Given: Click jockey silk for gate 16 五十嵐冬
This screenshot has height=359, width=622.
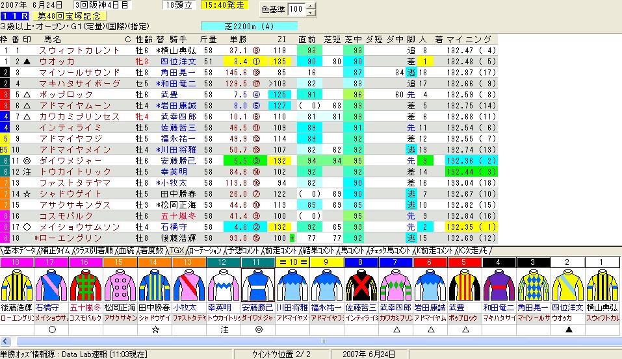Looking at the screenshot, I should [86, 285].
